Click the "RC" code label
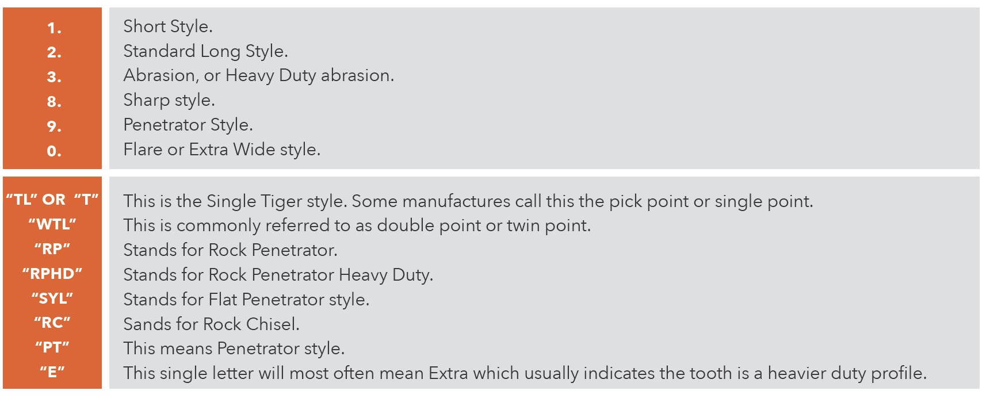The height and width of the screenshot is (402, 986). click(x=52, y=323)
